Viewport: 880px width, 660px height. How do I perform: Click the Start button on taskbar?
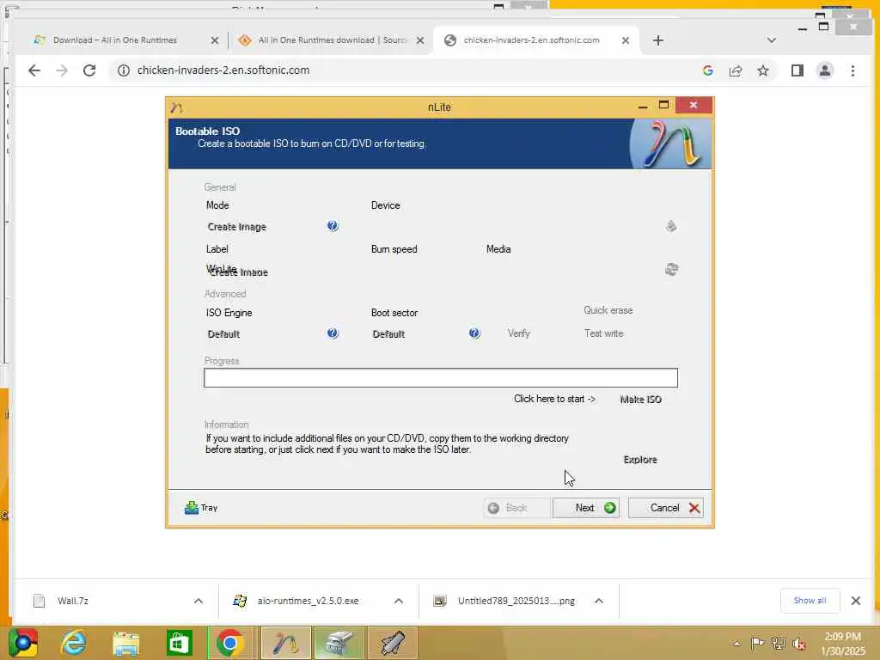(23, 643)
